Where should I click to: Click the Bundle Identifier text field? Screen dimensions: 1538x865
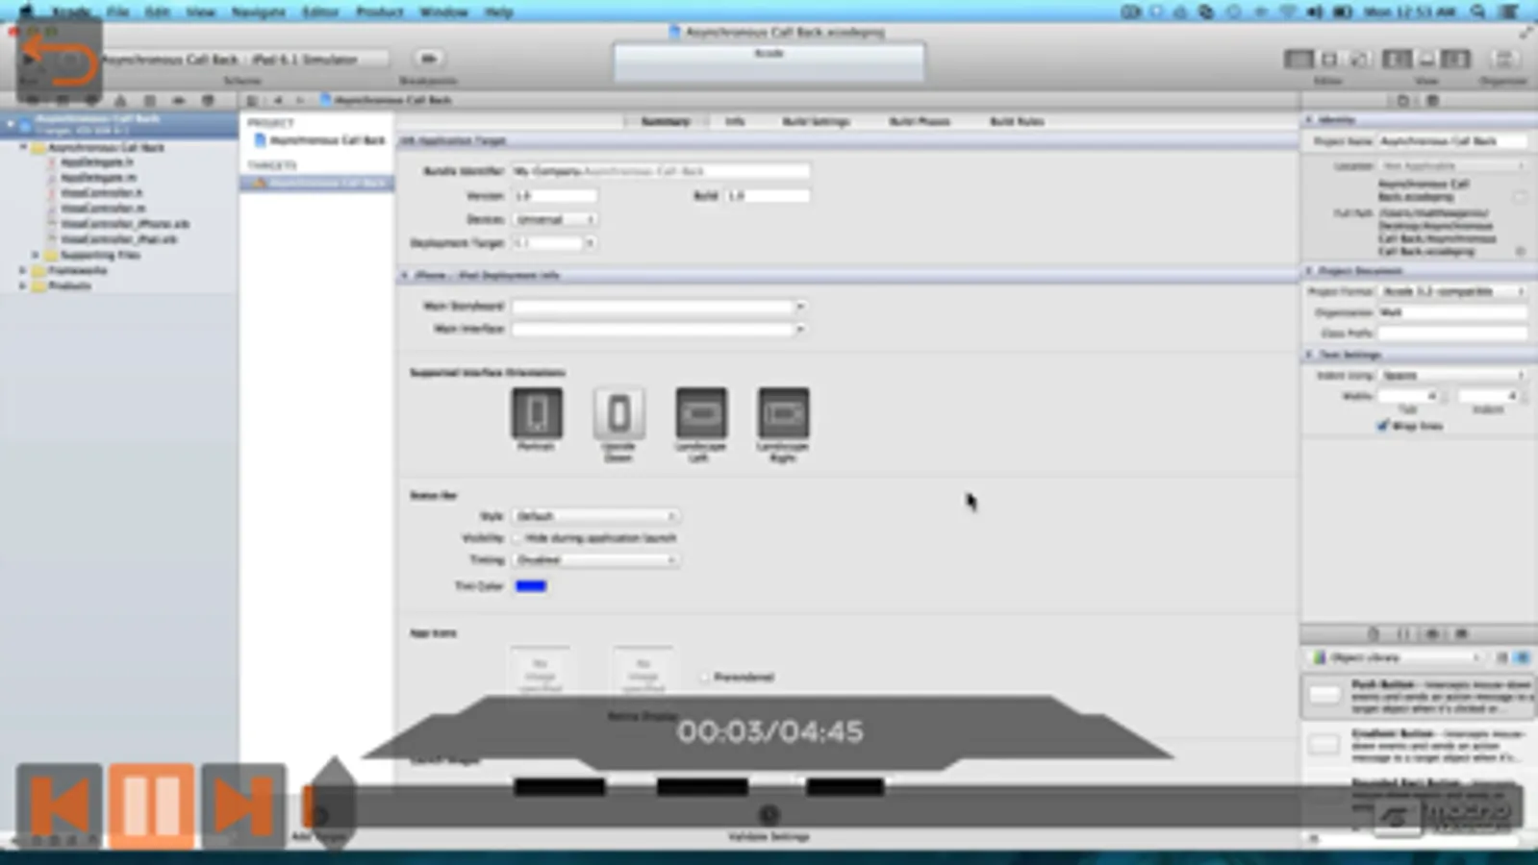[660, 171]
